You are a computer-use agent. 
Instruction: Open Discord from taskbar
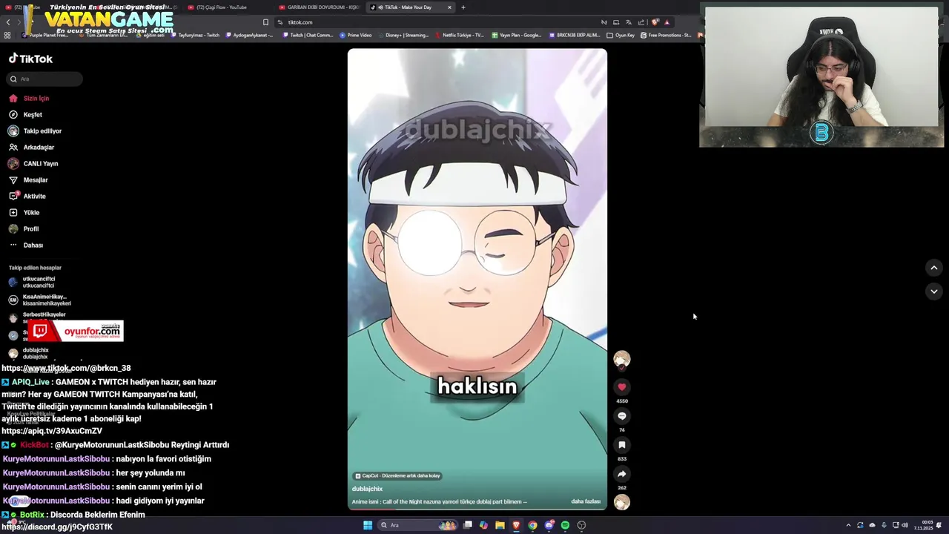549,525
